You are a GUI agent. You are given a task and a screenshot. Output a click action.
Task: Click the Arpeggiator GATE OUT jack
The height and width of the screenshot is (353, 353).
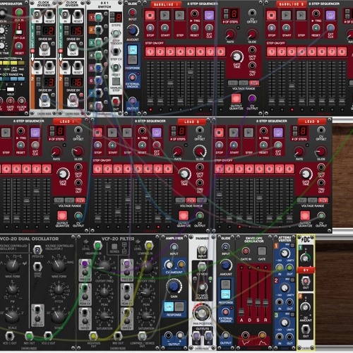(10, 102)
